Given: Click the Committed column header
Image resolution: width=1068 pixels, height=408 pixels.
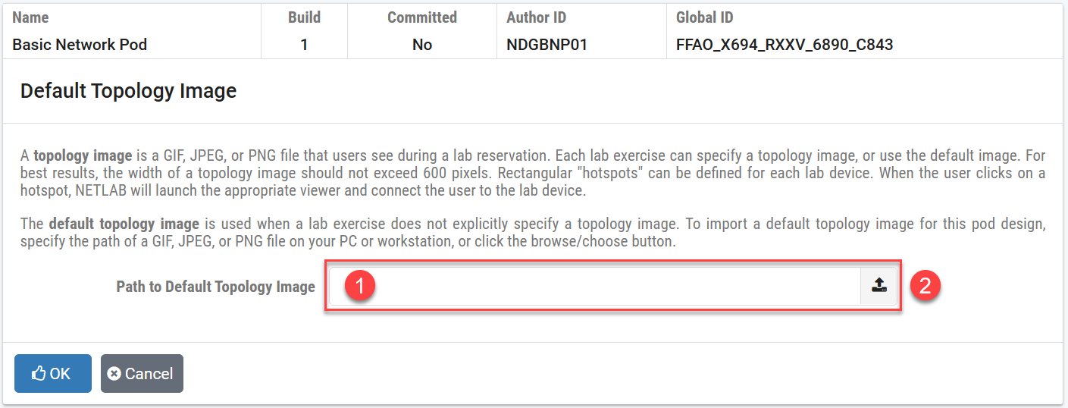Looking at the screenshot, I should (421, 17).
